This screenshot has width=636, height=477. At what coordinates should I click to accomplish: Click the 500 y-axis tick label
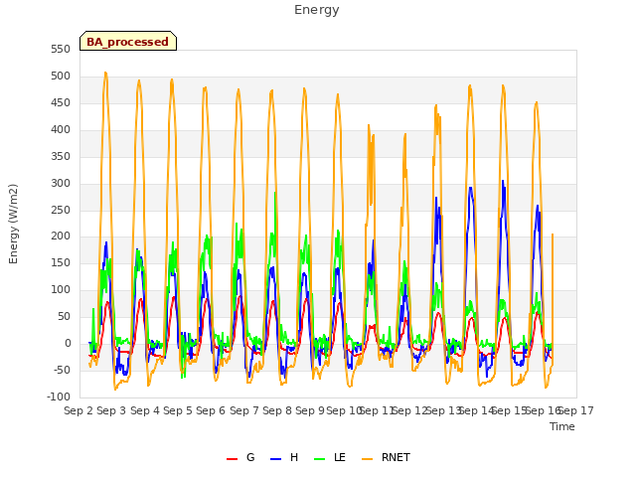click(61, 76)
